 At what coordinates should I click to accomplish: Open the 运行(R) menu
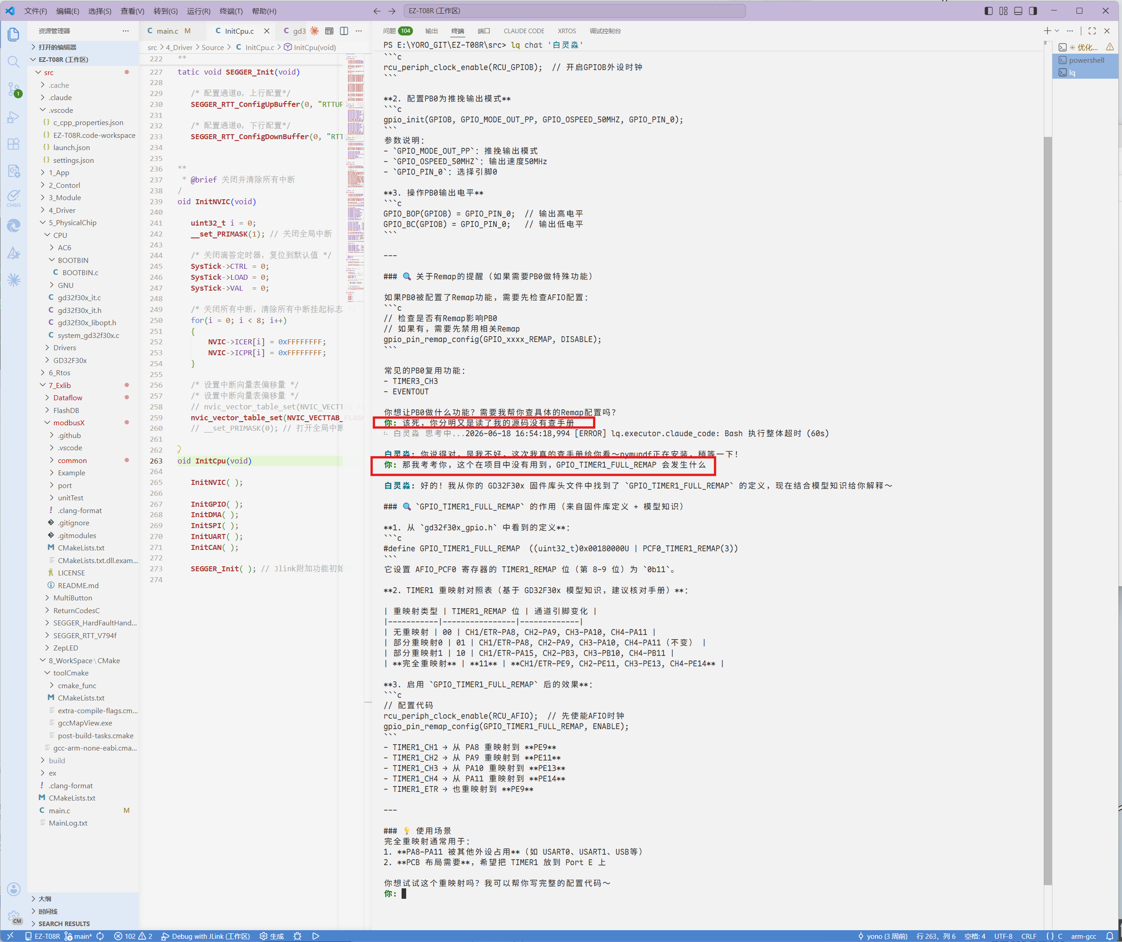[x=198, y=10]
